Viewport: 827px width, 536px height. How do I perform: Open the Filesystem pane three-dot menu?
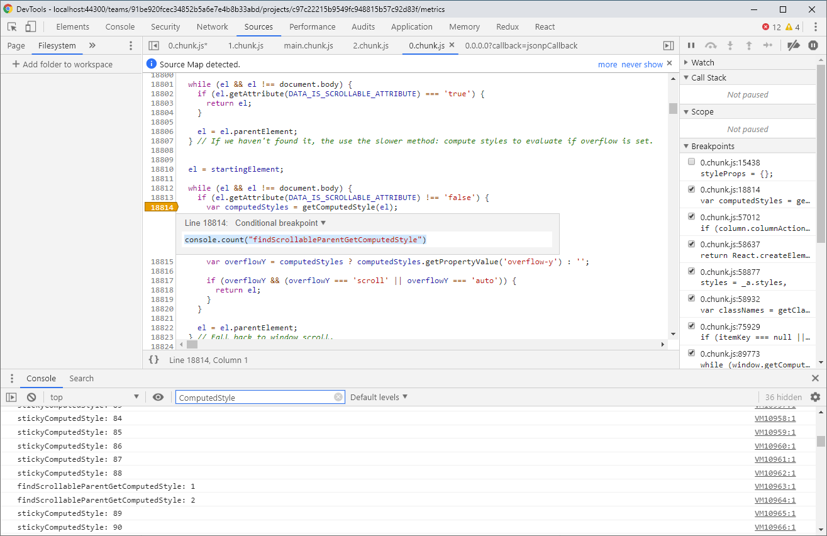(x=131, y=45)
